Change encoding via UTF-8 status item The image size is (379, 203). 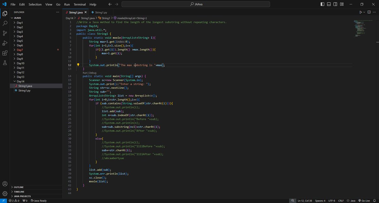click(332, 200)
